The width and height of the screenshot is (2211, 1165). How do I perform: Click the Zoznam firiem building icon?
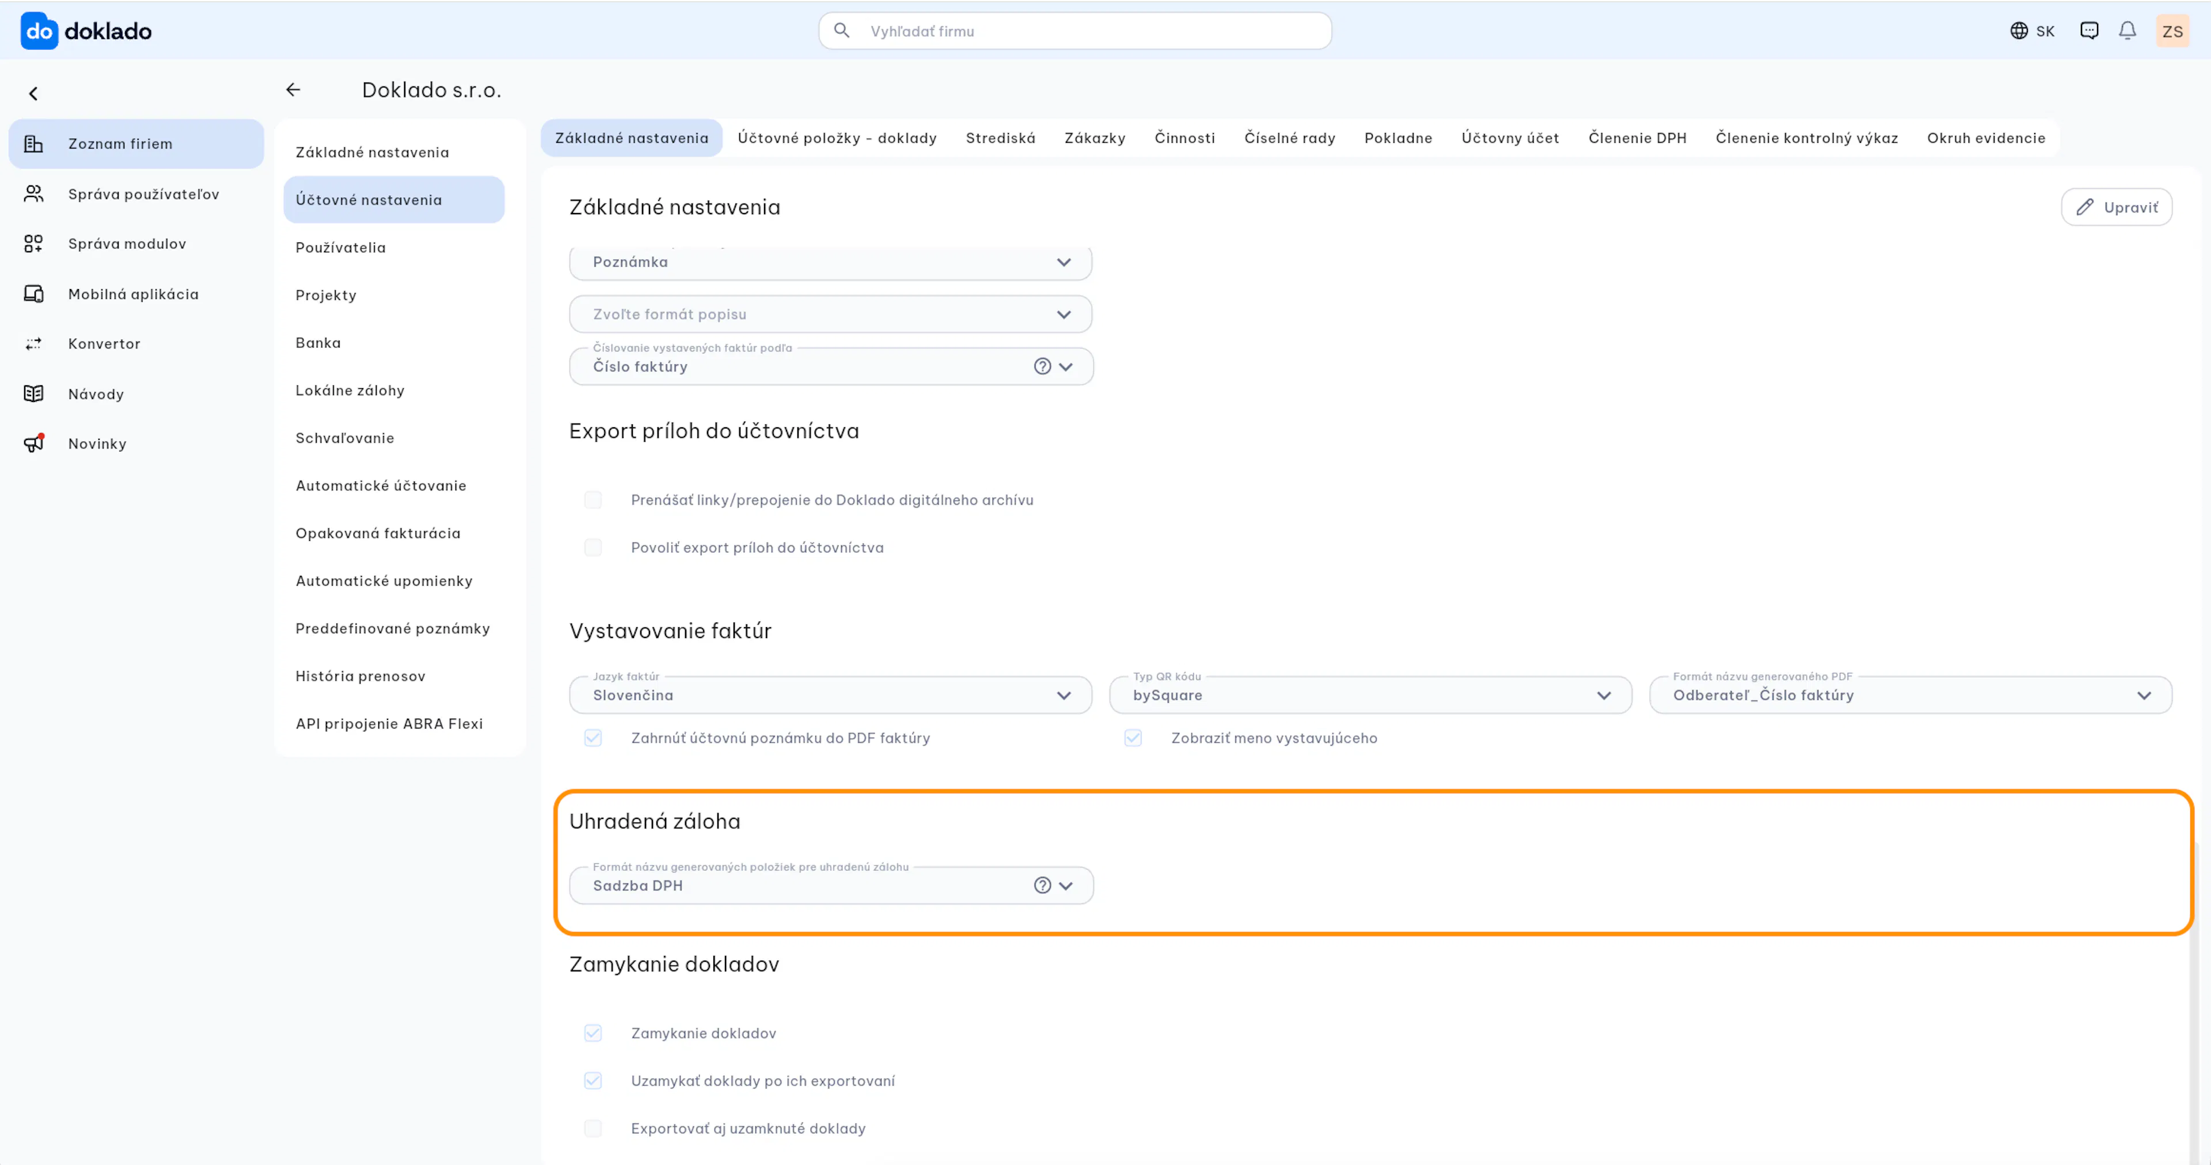[33, 143]
